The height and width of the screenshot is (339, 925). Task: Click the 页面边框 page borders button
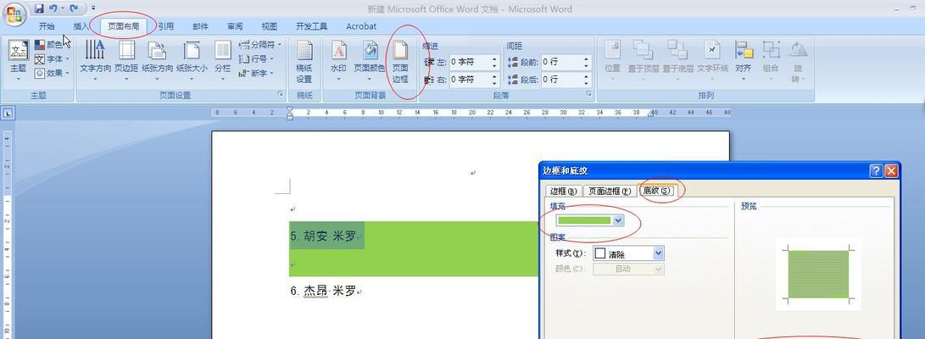pos(400,61)
